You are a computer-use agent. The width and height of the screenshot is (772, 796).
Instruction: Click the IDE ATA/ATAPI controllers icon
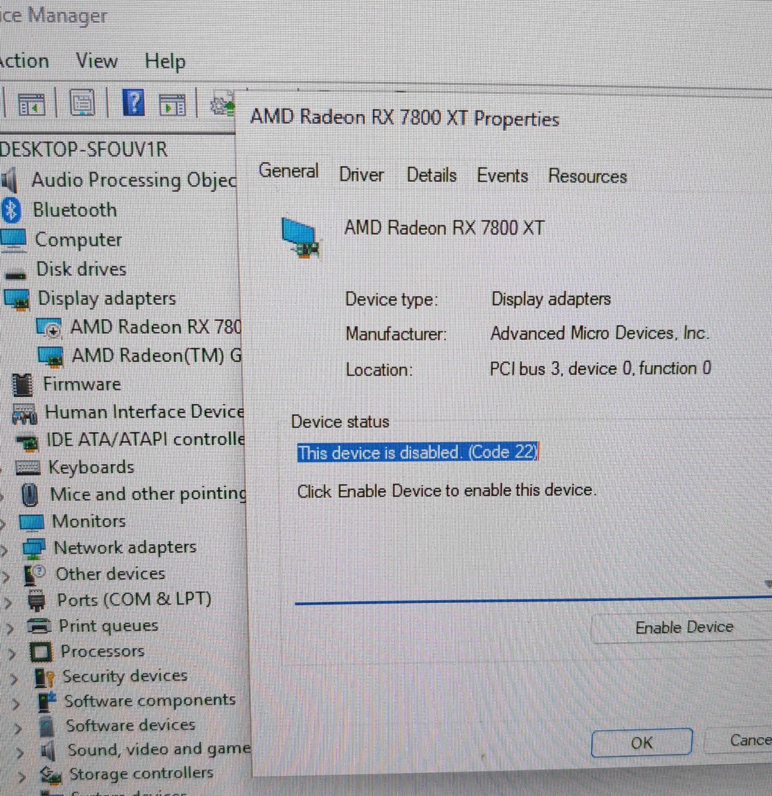click(x=28, y=444)
